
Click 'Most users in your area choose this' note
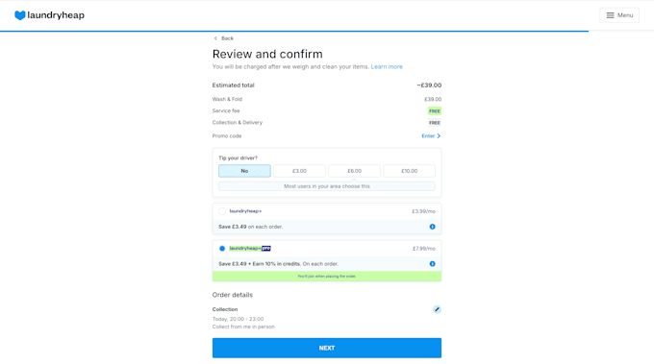click(x=327, y=186)
